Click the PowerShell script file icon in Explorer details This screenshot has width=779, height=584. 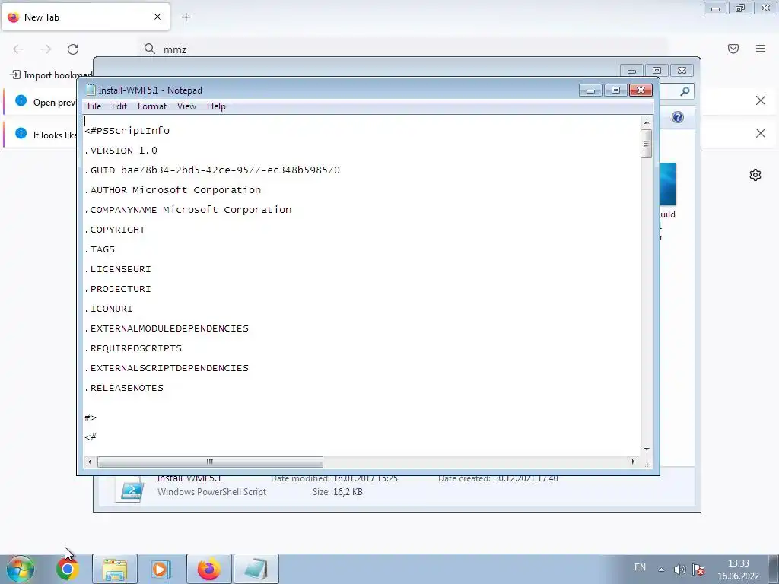coord(129,489)
